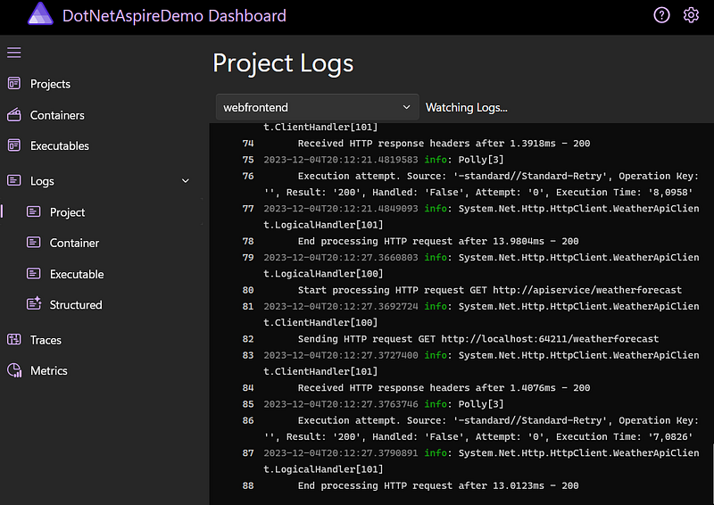This screenshot has width=714, height=505.
Task: Click the Project logs icon
Action: pos(34,211)
